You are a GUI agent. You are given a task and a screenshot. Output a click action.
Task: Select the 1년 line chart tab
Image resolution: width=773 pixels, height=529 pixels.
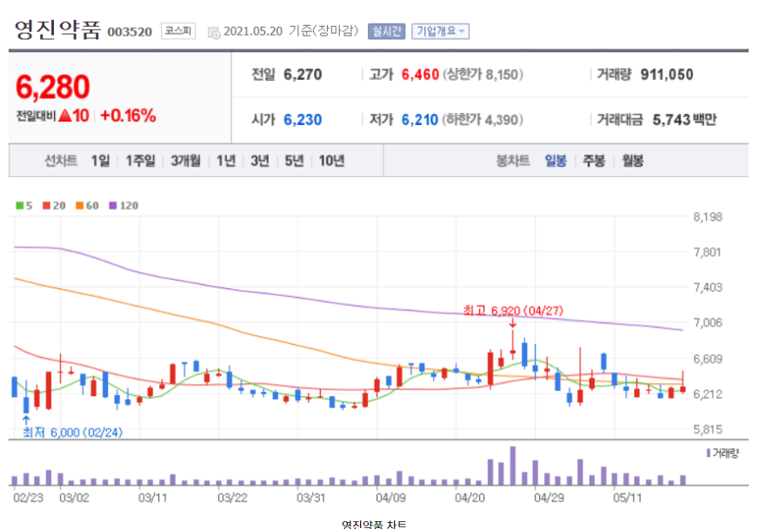226,161
